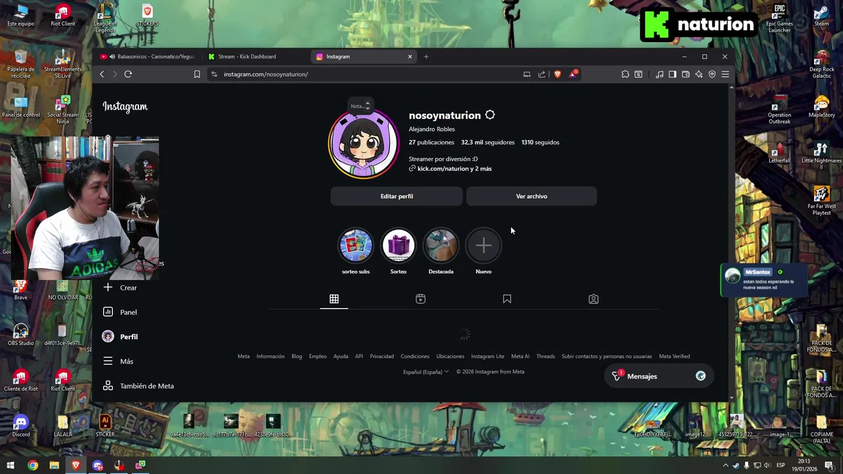Open Deep Rock Galactic desktop shortcut
Image resolution: width=843 pixels, height=474 pixels.
pyautogui.click(x=821, y=65)
